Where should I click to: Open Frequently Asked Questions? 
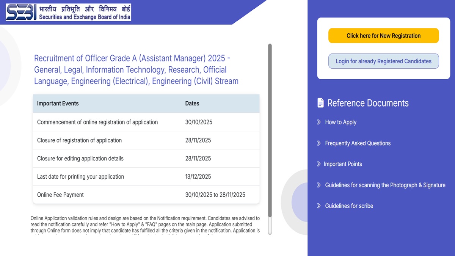[358, 143]
